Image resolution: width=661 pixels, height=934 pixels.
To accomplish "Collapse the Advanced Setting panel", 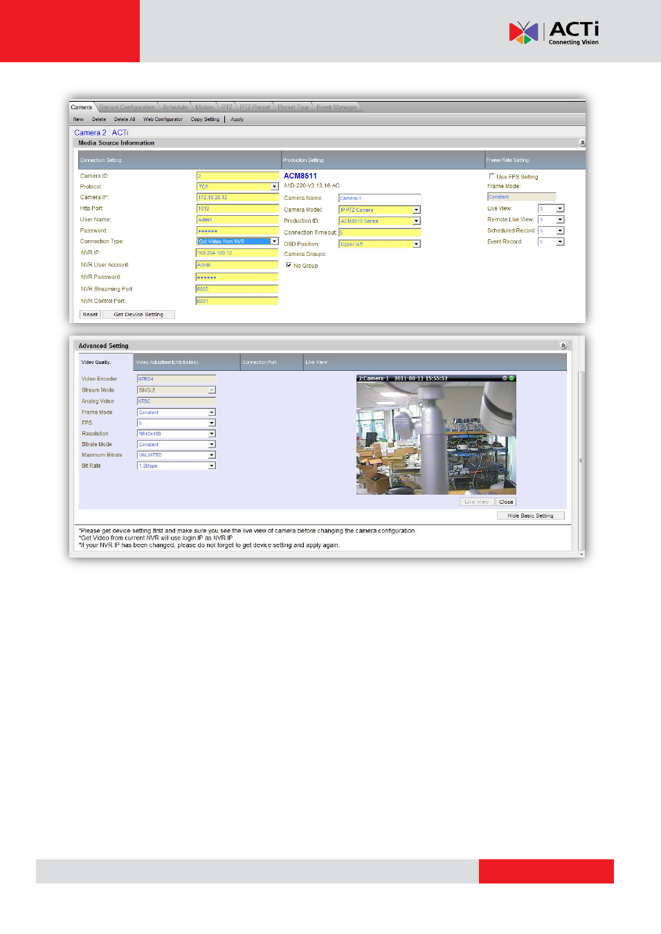I will pyautogui.click(x=563, y=346).
